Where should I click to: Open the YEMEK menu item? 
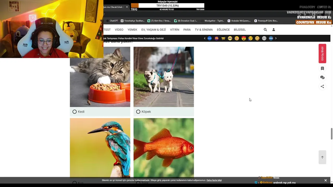tap(132, 30)
